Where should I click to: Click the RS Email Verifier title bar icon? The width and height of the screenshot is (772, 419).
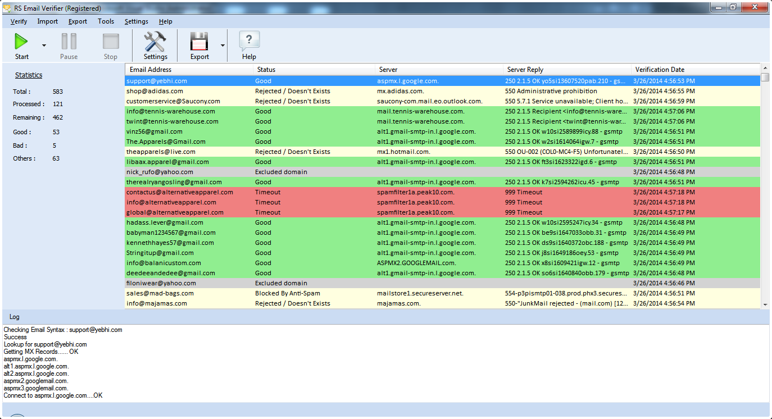coord(7,8)
